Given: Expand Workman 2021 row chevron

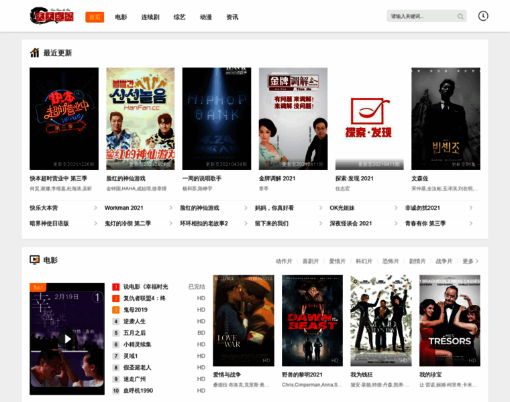Looking at the screenshot, I should pyautogui.click(x=170, y=208).
